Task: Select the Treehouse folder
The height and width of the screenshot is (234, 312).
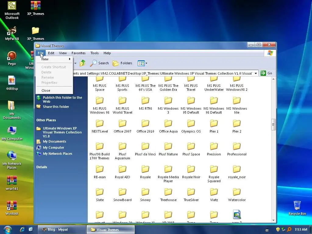Action: click(168, 195)
